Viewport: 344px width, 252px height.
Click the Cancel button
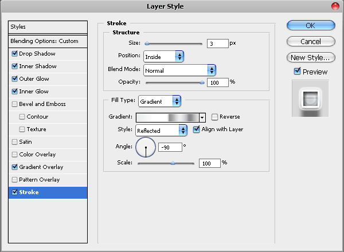pos(311,41)
